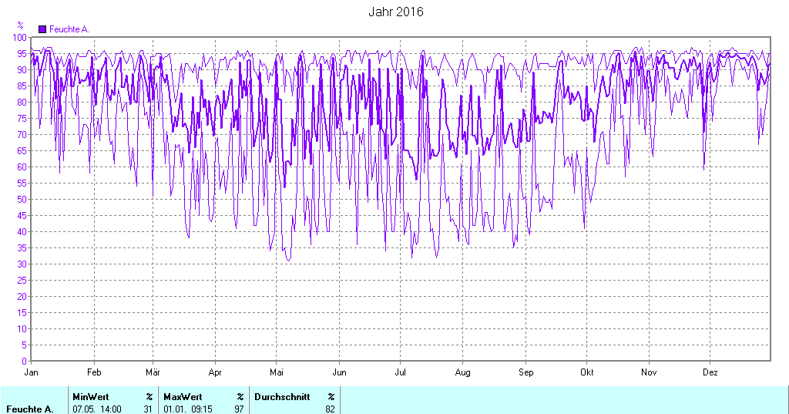This screenshot has width=789, height=414.
Task: Select the Okt label on x-axis
Action: coord(587,372)
